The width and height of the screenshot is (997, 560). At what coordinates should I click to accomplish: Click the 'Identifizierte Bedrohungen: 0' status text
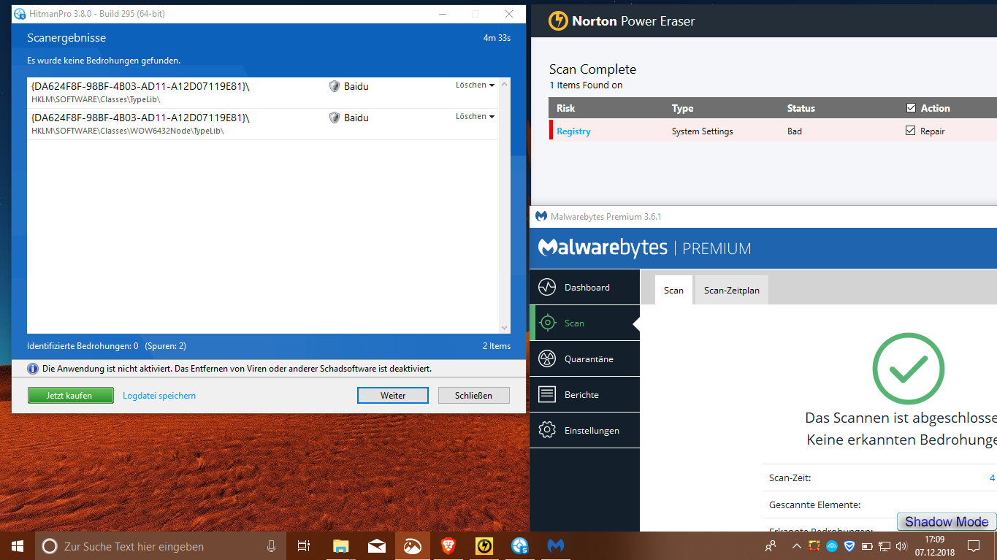(x=83, y=346)
